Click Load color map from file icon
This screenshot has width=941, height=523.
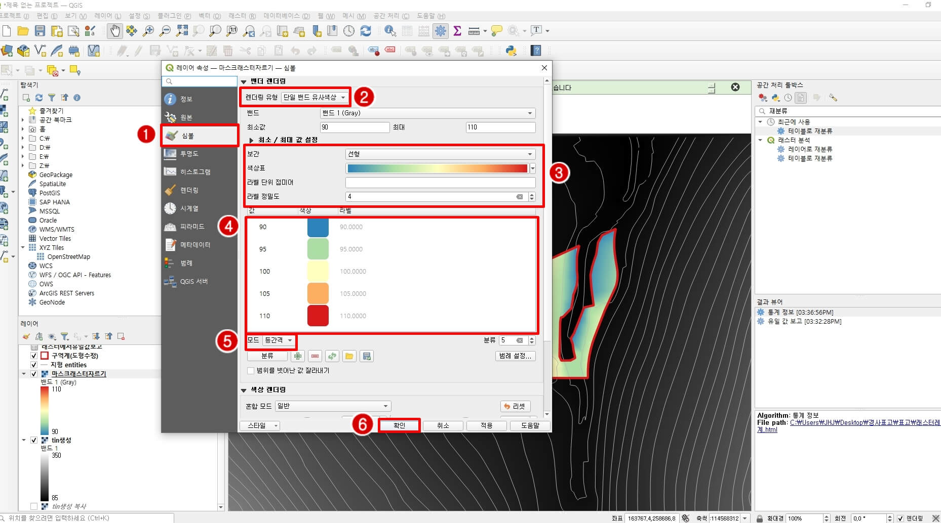pyautogui.click(x=349, y=356)
